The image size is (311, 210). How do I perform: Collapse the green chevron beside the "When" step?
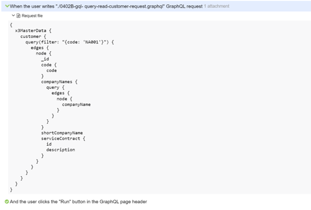[5, 6]
